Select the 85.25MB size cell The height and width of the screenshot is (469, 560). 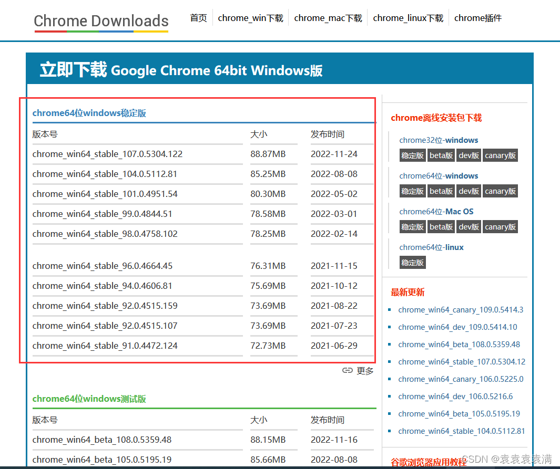tap(268, 174)
